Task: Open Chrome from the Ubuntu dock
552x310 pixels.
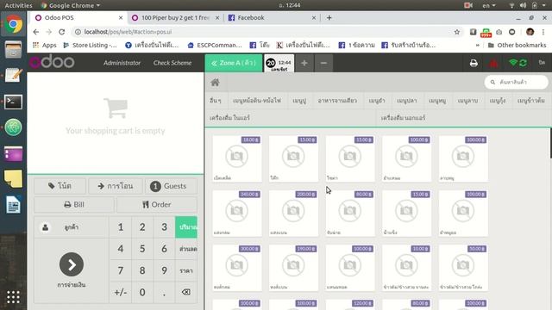Action: point(14,24)
